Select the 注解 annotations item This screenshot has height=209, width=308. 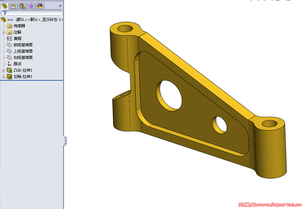point(14,32)
